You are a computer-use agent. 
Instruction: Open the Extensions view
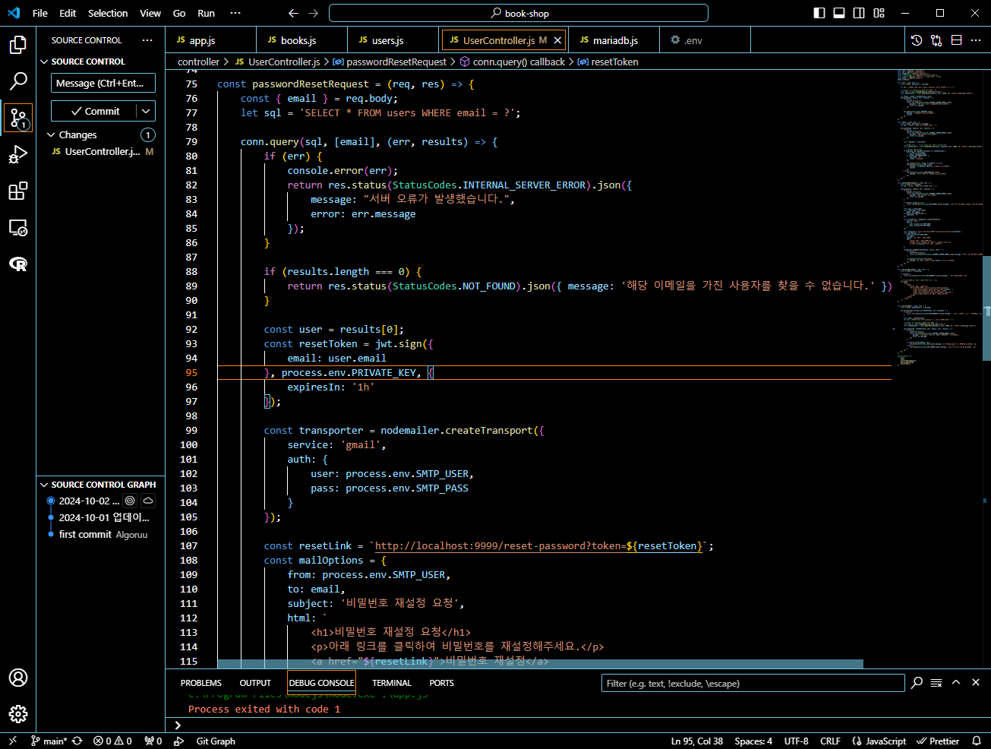click(18, 191)
